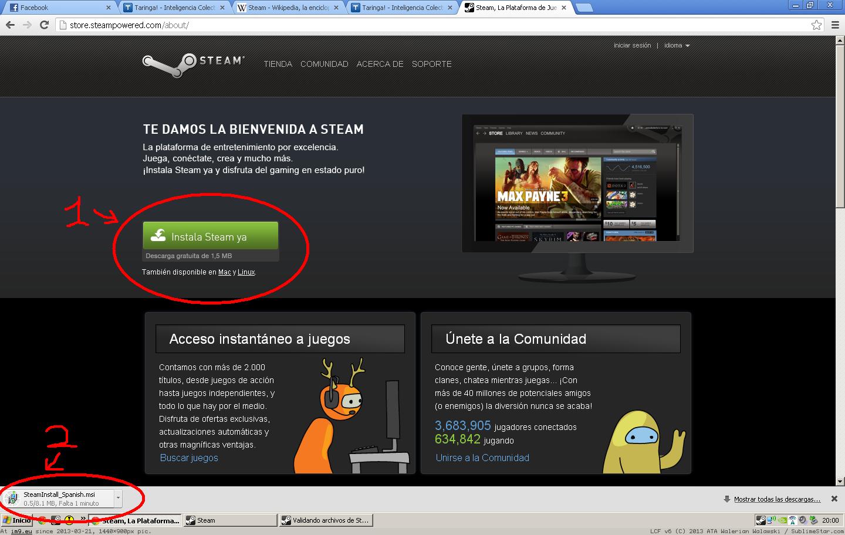Click the Steam tray icon
This screenshot has width=845, height=535.
click(760, 520)
